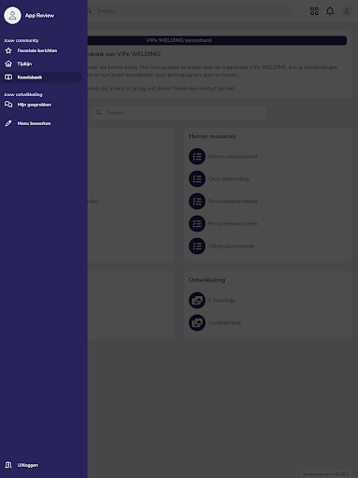Screen dimensions: 358x478
Task: Open Interne vacaturebank page
Action: (233, 157)
